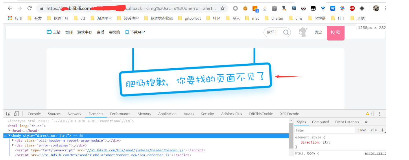
Task: Click the browser forward arrow
Action: coord(20,8)
